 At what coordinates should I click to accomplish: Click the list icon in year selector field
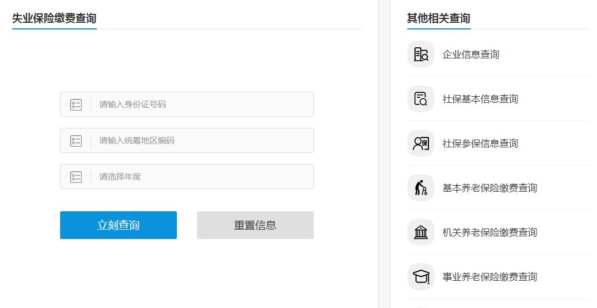tap(76, 177)
